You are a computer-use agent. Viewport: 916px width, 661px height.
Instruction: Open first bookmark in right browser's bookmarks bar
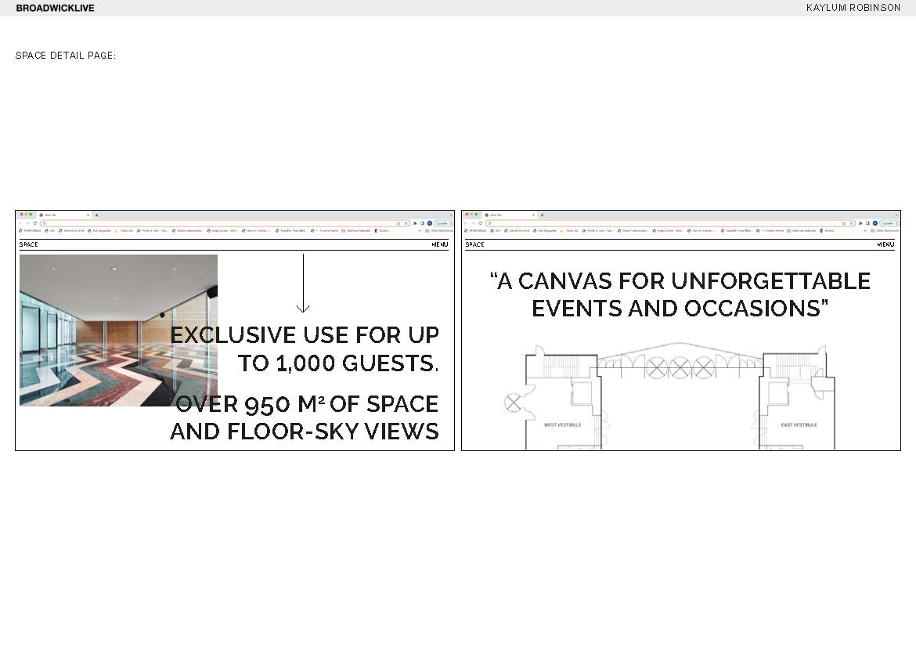click(477, 230)
